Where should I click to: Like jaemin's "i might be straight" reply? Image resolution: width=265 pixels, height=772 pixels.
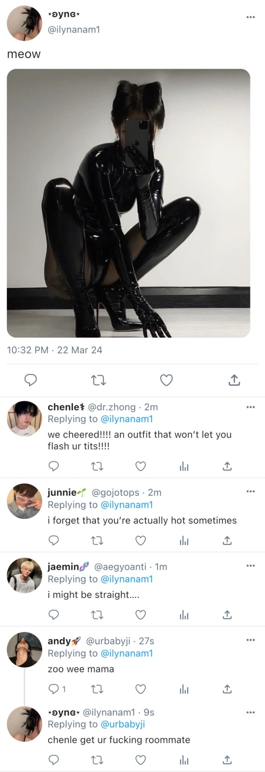(140, 615)
